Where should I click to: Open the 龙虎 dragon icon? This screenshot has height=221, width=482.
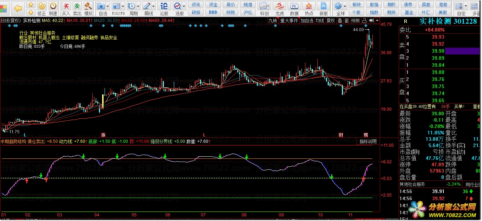click(279, 6)
